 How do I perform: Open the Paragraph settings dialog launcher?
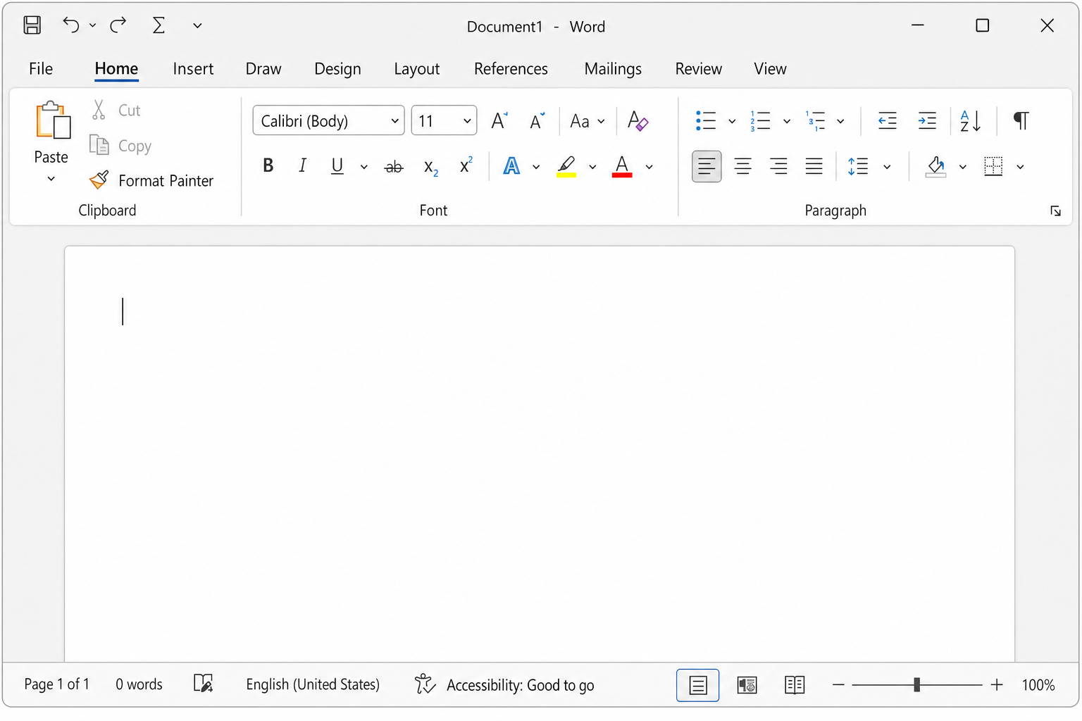(1055, 211)
